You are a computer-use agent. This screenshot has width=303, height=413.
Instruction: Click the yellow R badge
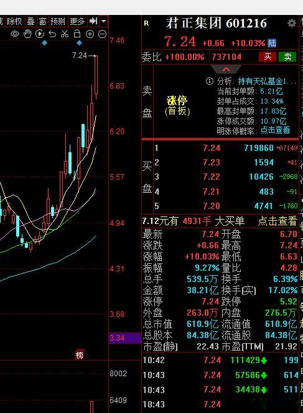click(x=146, y=24)
